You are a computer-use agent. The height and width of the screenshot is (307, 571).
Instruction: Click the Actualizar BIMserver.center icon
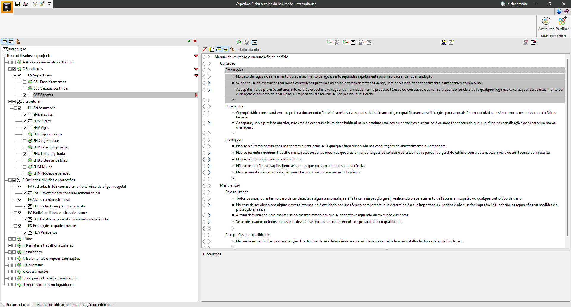click(x=546, y=21)
